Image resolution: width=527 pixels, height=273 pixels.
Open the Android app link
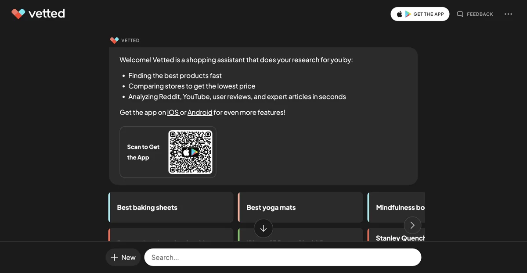click(x=200, y=113)
